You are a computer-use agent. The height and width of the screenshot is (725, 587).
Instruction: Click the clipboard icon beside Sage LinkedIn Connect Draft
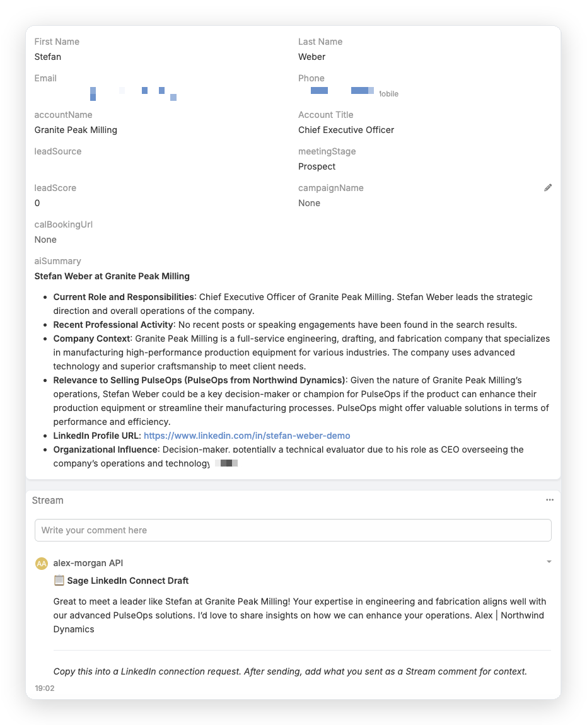pyautogui.click(x=59, y=580)
